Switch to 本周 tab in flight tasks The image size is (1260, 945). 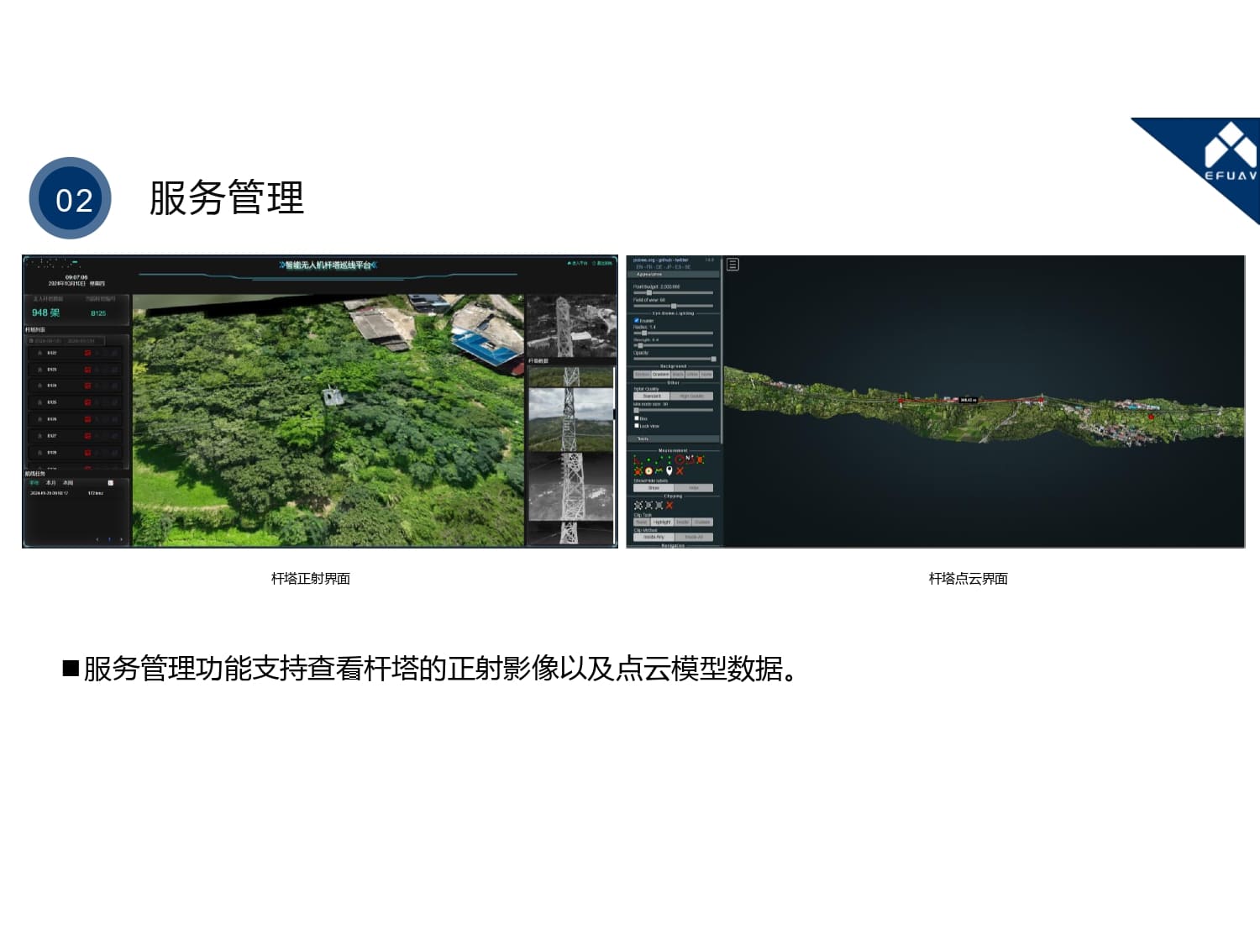pyautogui.click(x=68, y=483)
